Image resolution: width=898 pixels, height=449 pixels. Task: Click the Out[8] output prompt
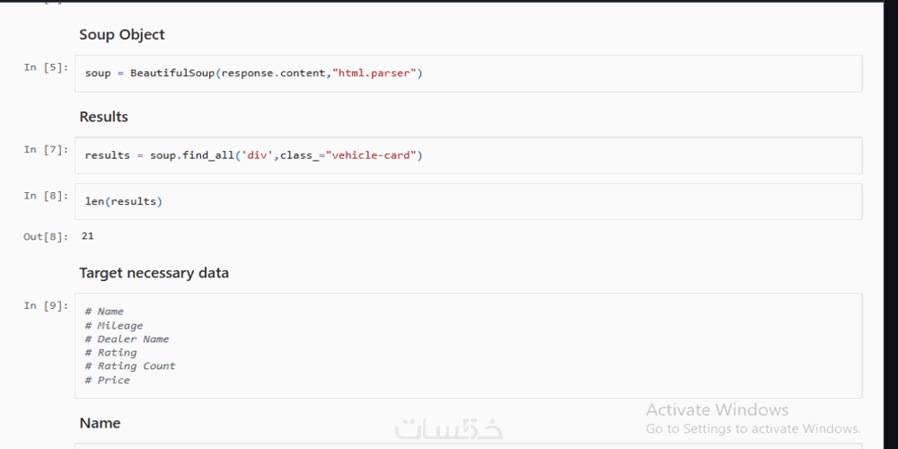point(45,237)
